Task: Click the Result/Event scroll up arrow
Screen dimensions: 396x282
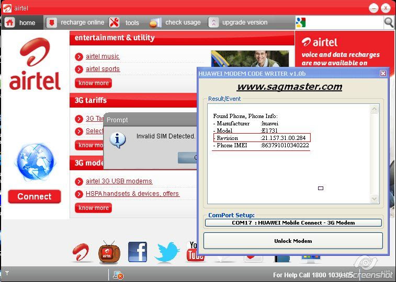Action: pos(374,109)
